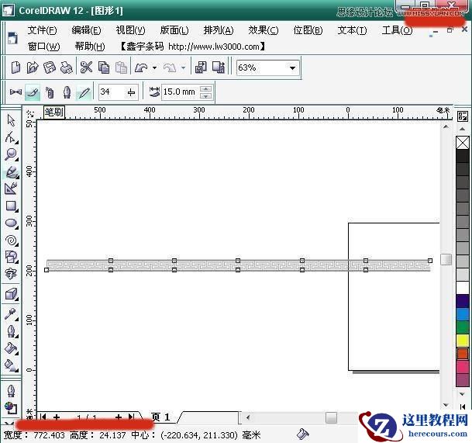Select the Eyedropper tool

(11, 314)
